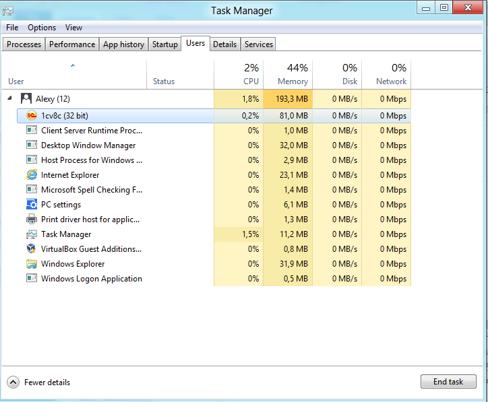Select the Print driver host row
488x402 pixels.
tap(214, 220)
